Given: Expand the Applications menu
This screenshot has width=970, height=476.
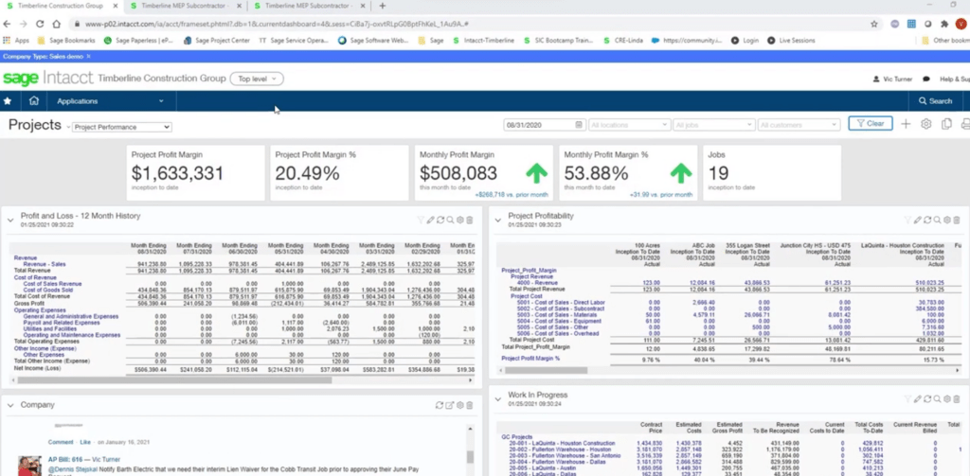Looking at the screenshot, I should [x=110, y=100].
